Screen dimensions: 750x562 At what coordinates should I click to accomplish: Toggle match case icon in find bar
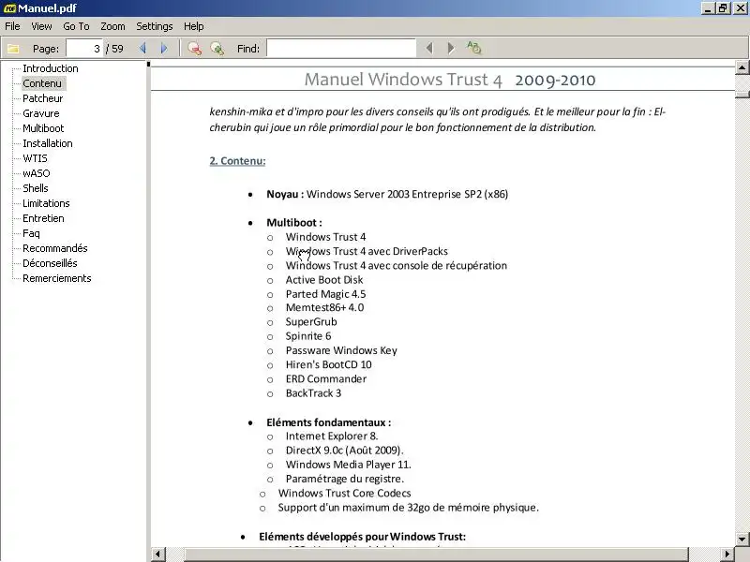click(x=473, y=48)
